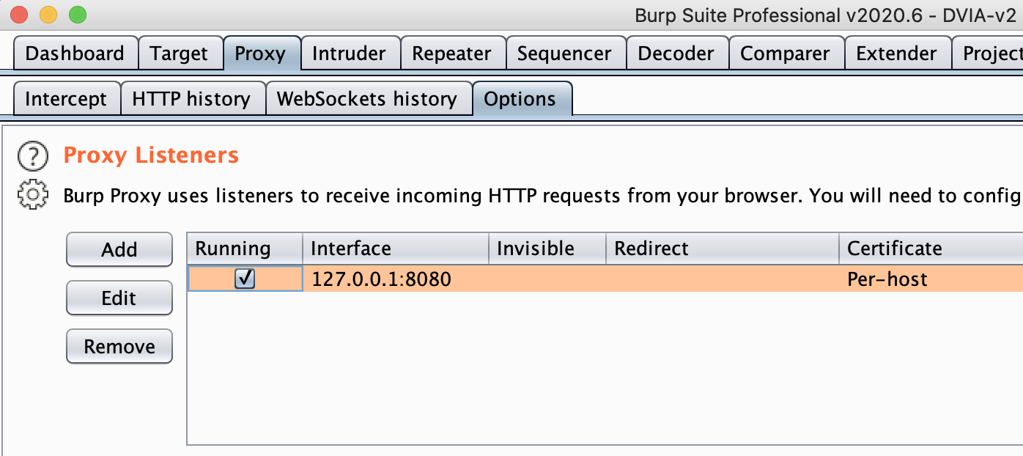Image resolution: width=1023 pixels, height=456 pixels.
Task: Switch to the Dashboard tab
Action: click(75, 54)
